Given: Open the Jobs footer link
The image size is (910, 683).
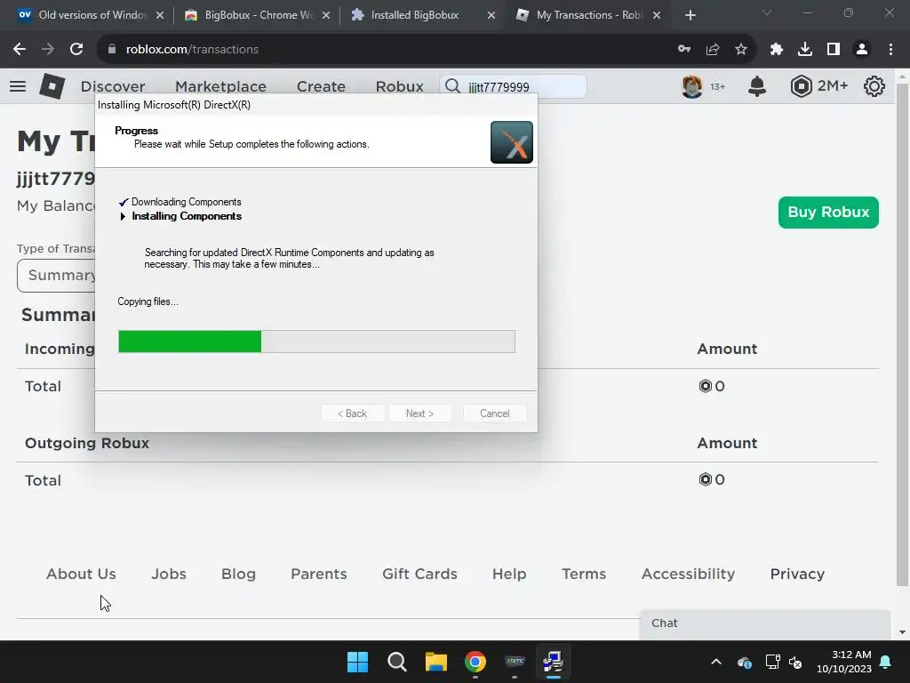Looking at the screenshot, I should pos(169,574).
